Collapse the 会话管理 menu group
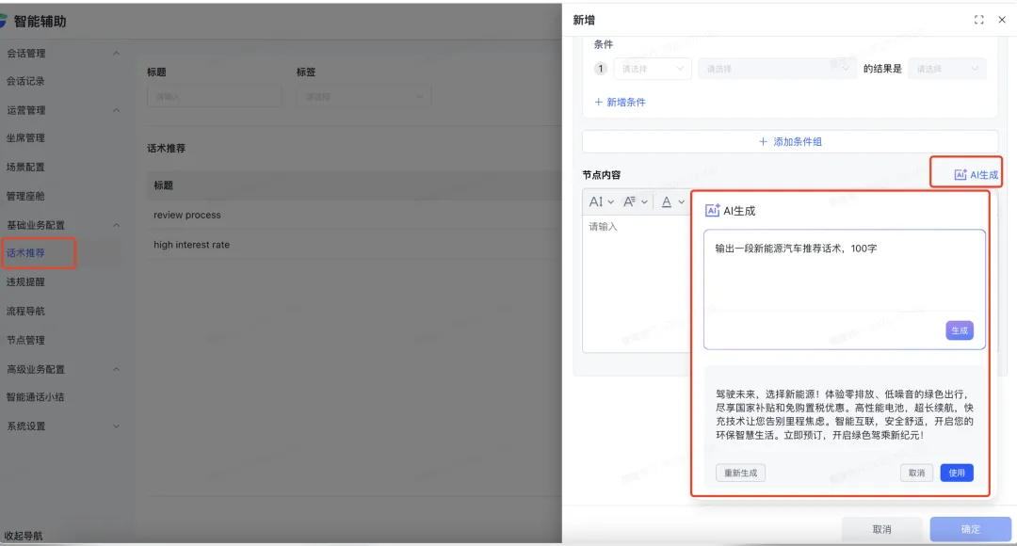Screen dimensions: 1017x546 click(x=117, y=54)
